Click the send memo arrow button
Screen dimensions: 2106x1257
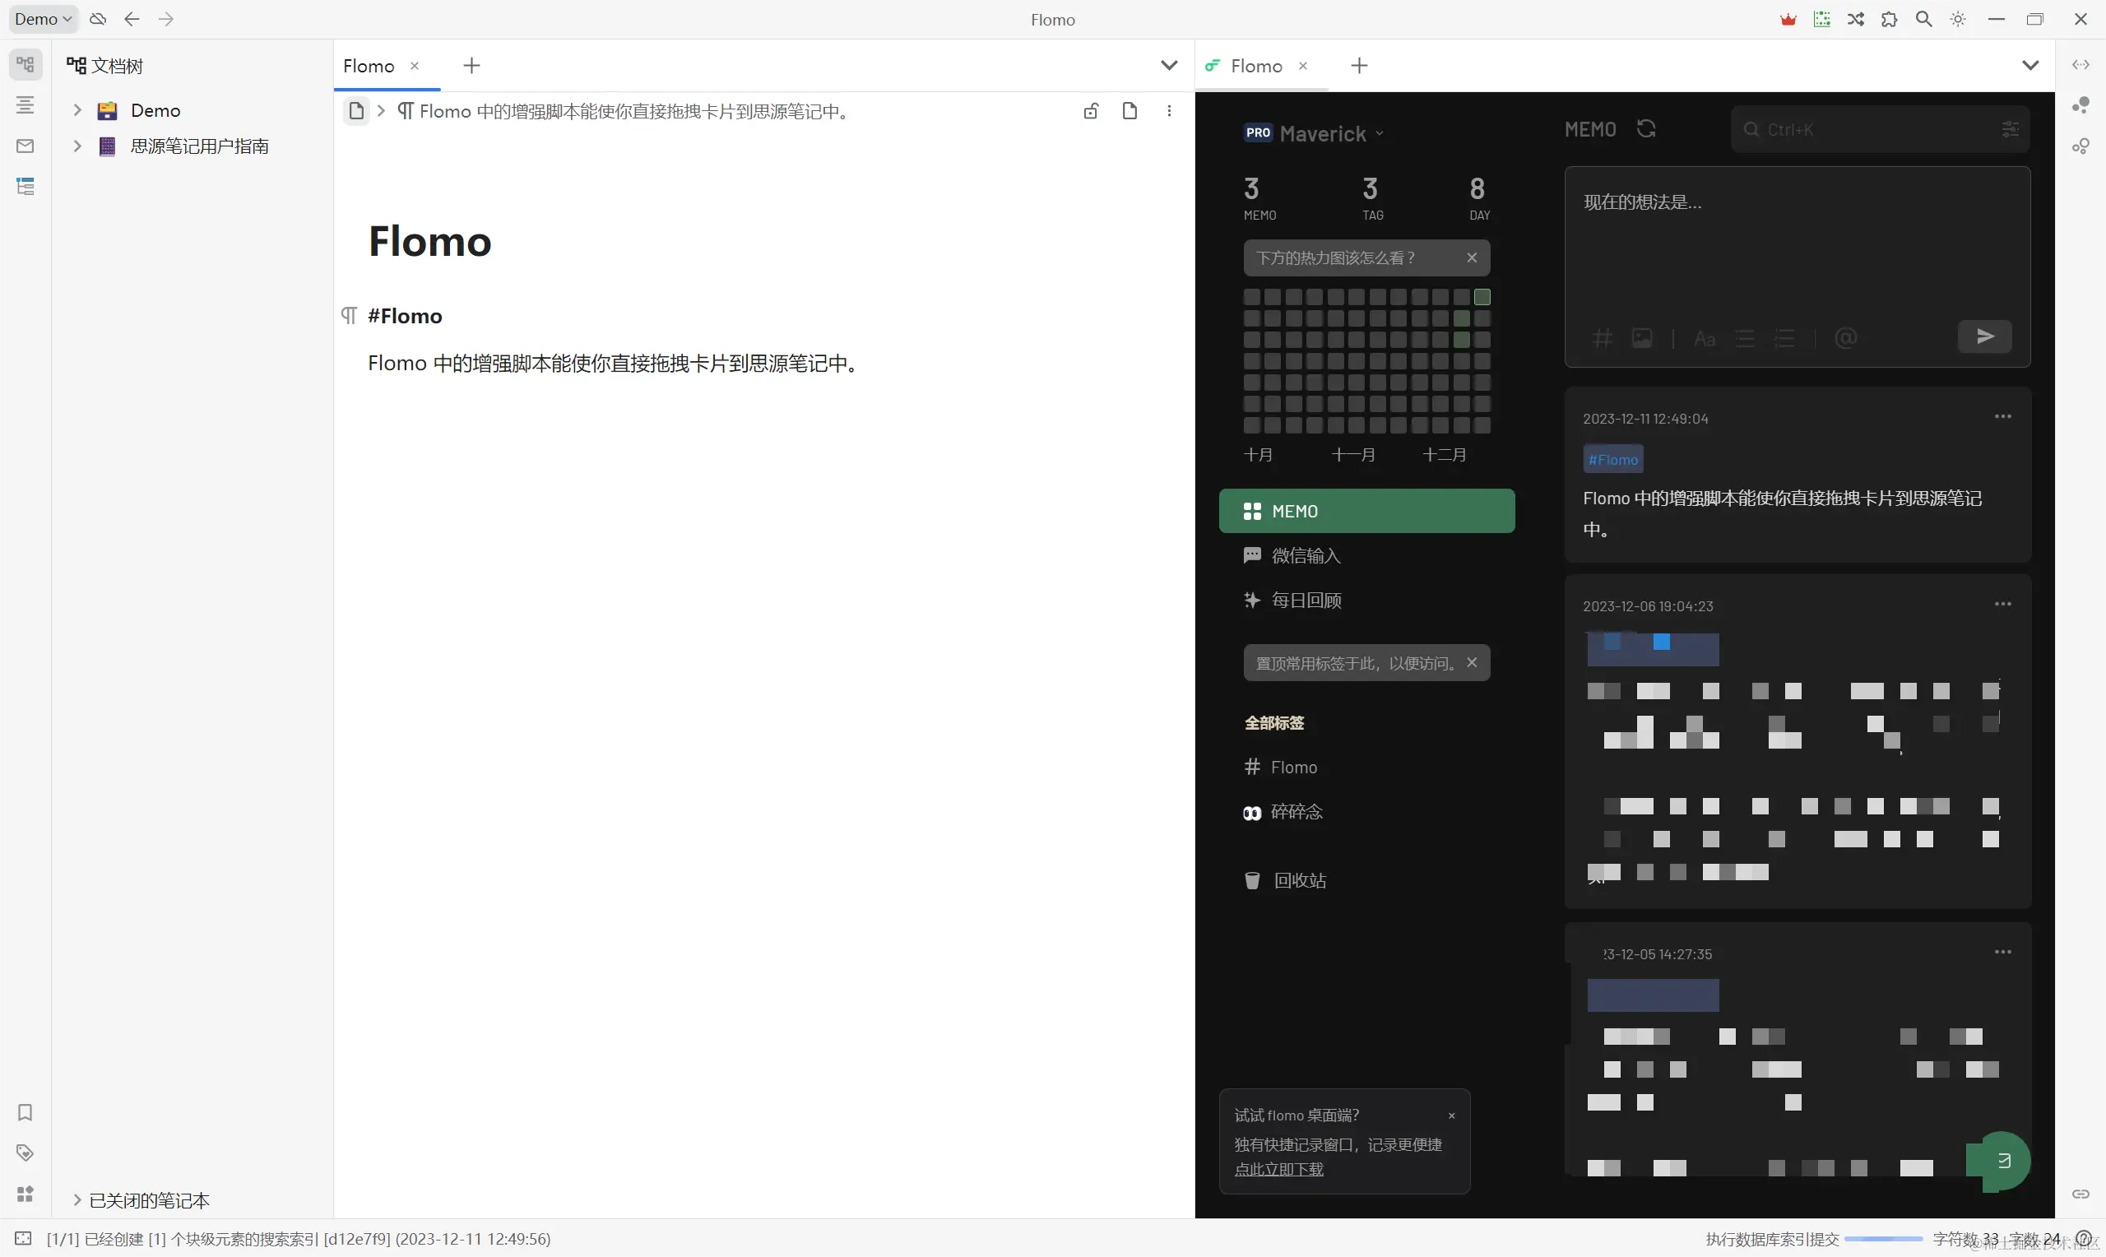(1985, 337)
